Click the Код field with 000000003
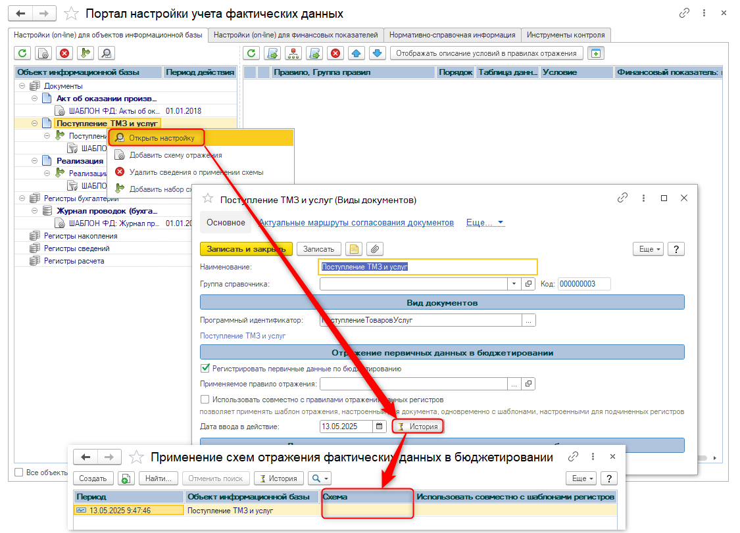Viewport: 740px width, 533px height. [x=584, y=284]
